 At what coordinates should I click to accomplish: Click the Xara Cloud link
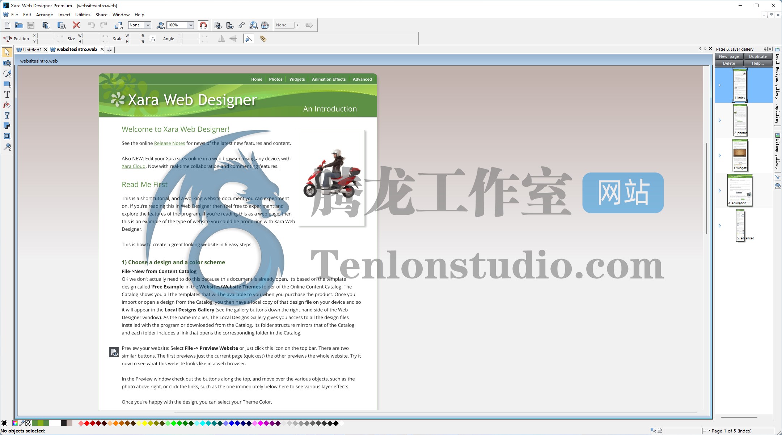pyautogui.click(x=134, y=166)
